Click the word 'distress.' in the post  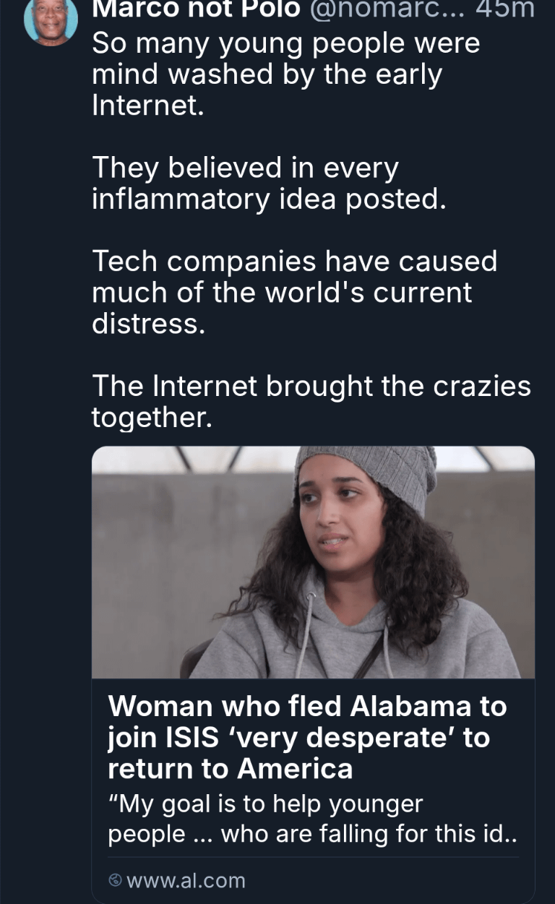pyautogui.click(x=149, y=323)
